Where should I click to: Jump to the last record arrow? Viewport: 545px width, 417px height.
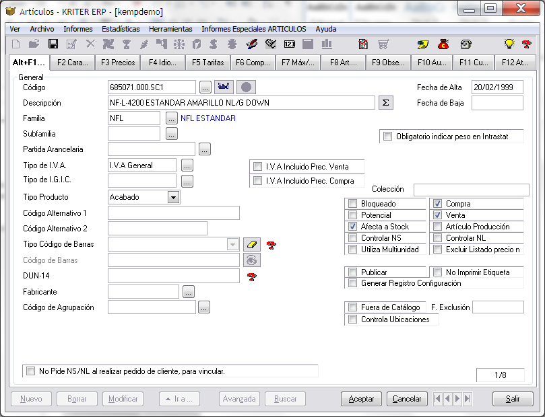tap(468, 399)
